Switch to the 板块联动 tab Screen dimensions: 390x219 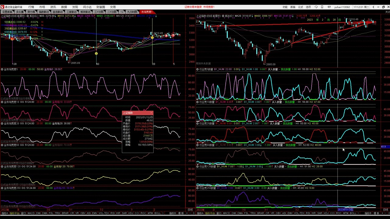(x=85, y=12)
